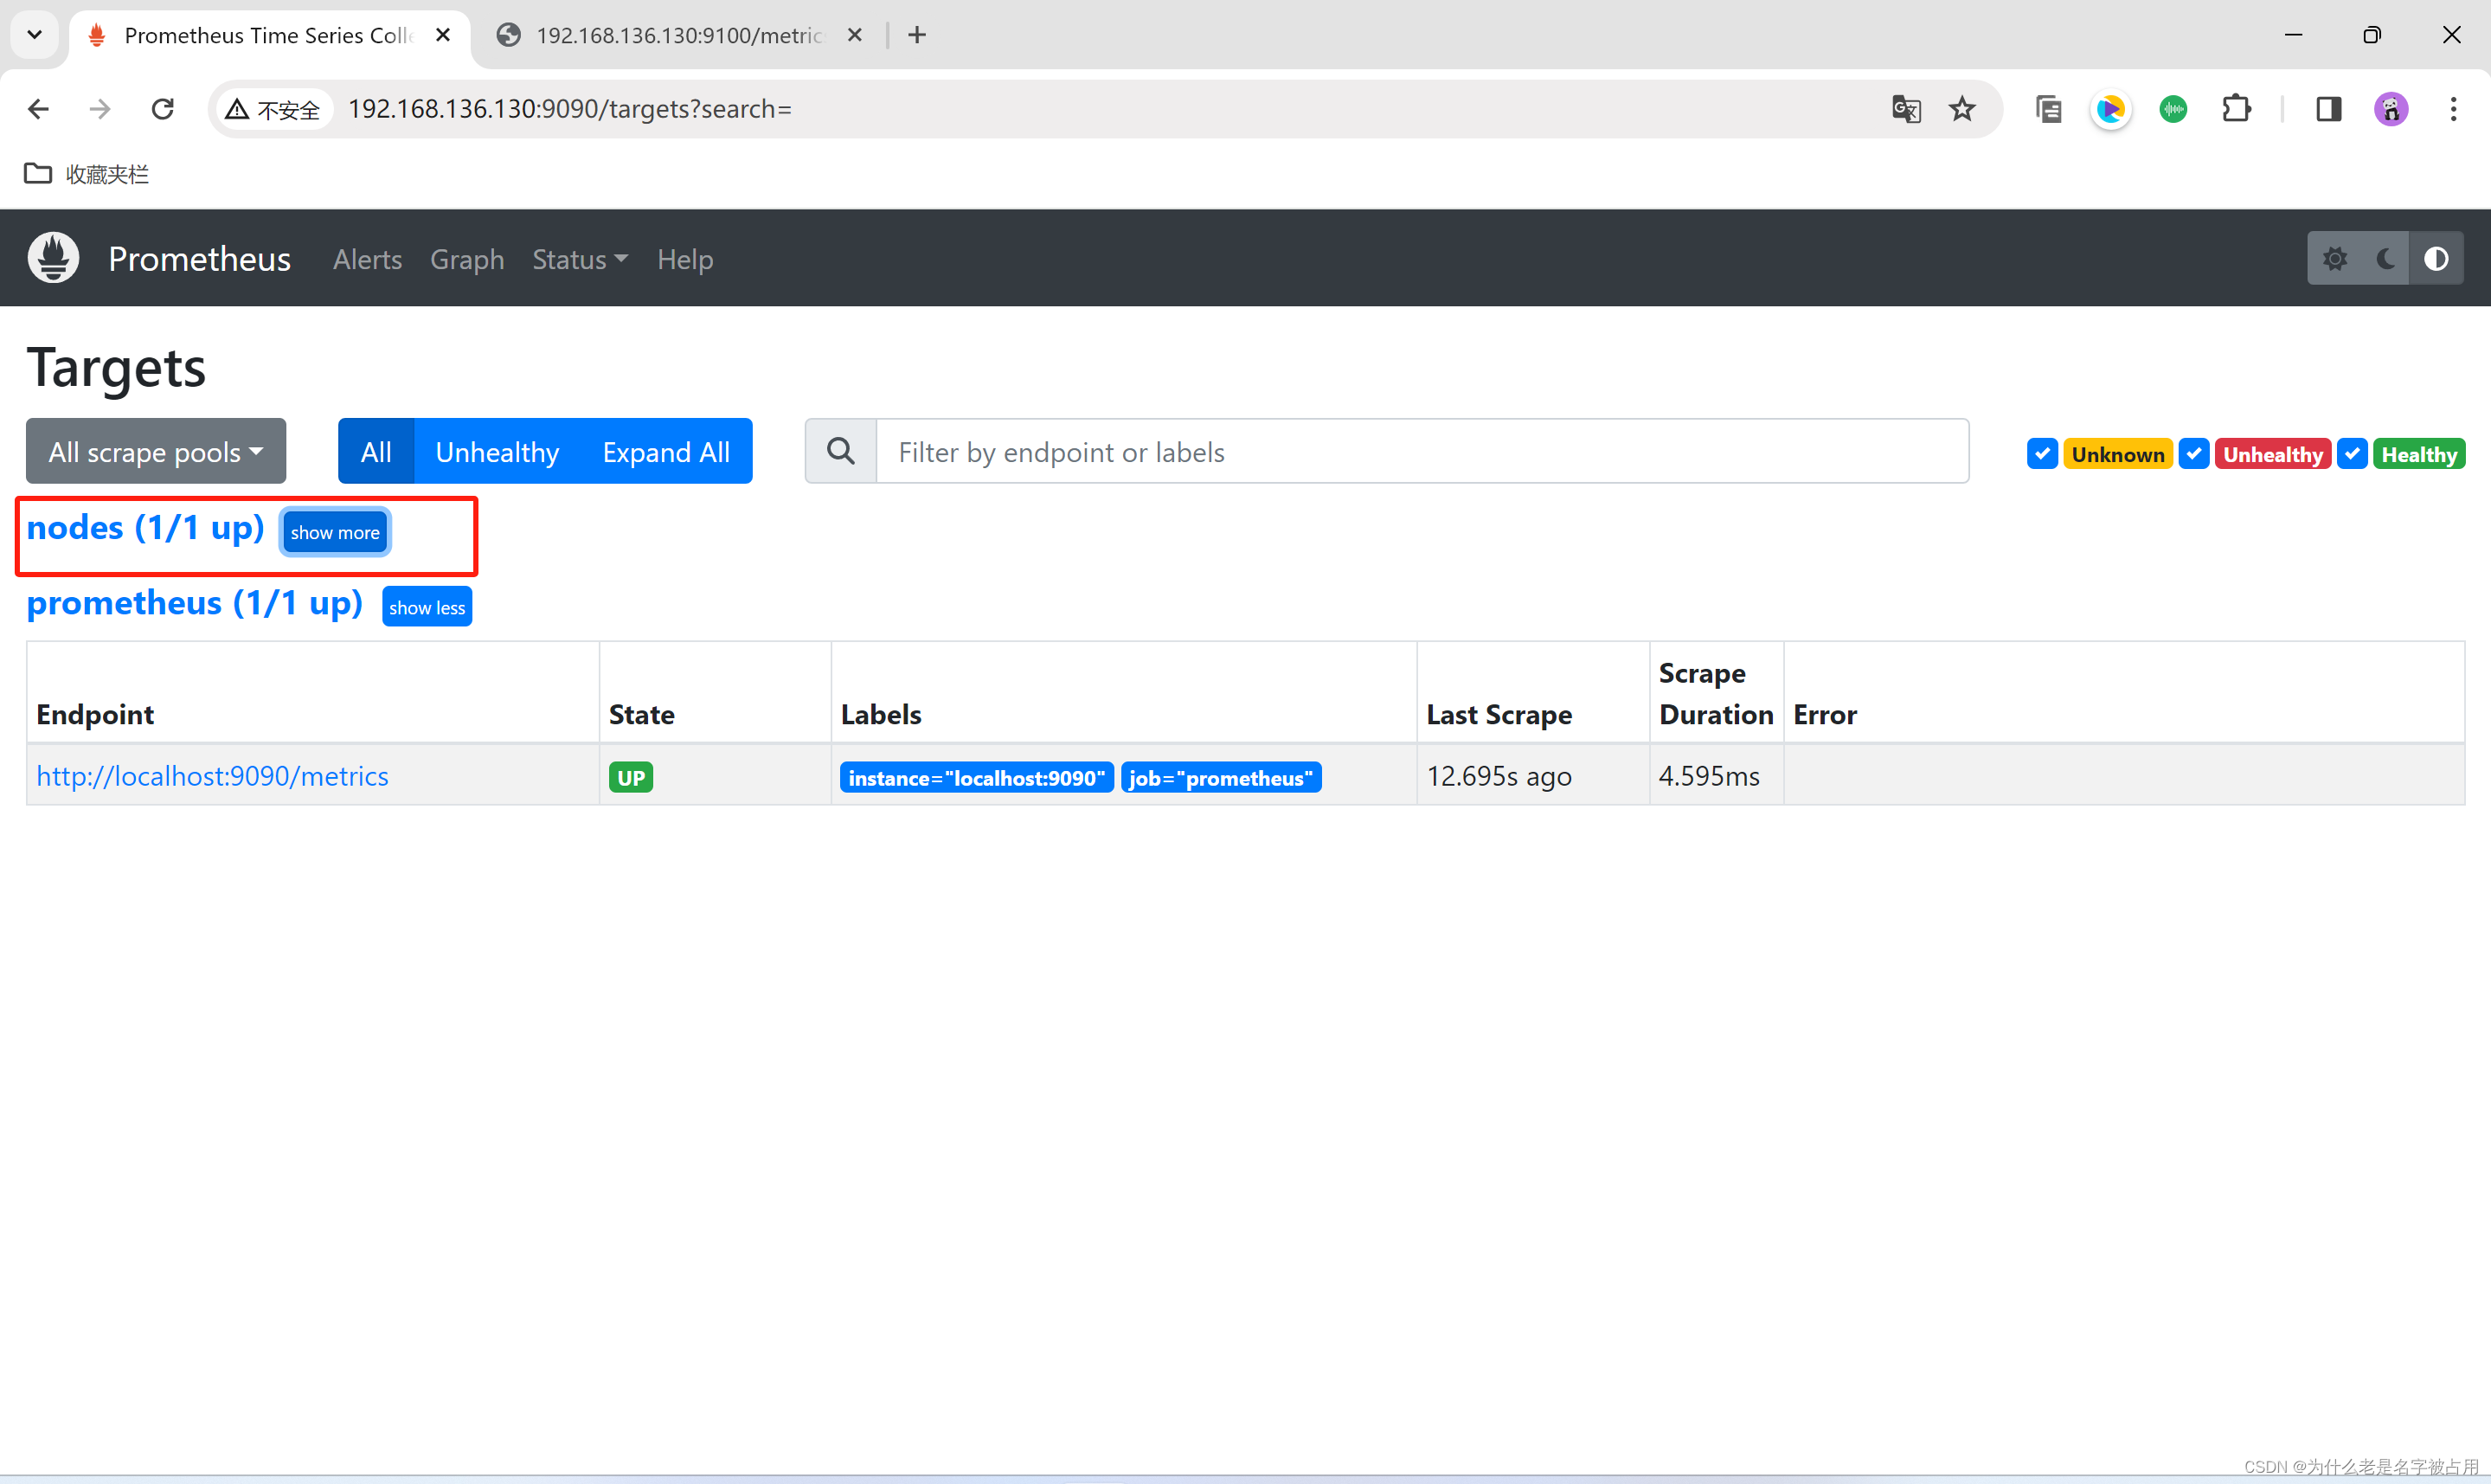Click the not-secure warning icon
Image resolution: width=2491 pixels, height=1484 pixels.
tap(237, 109)
